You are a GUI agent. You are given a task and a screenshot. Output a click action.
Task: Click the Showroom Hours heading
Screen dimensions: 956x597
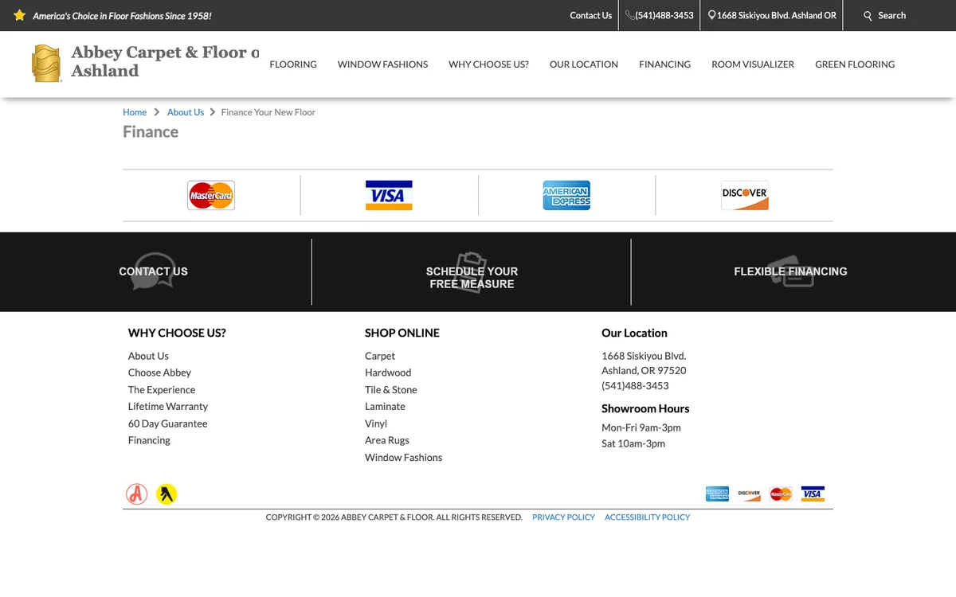click(x=645, y=408)
